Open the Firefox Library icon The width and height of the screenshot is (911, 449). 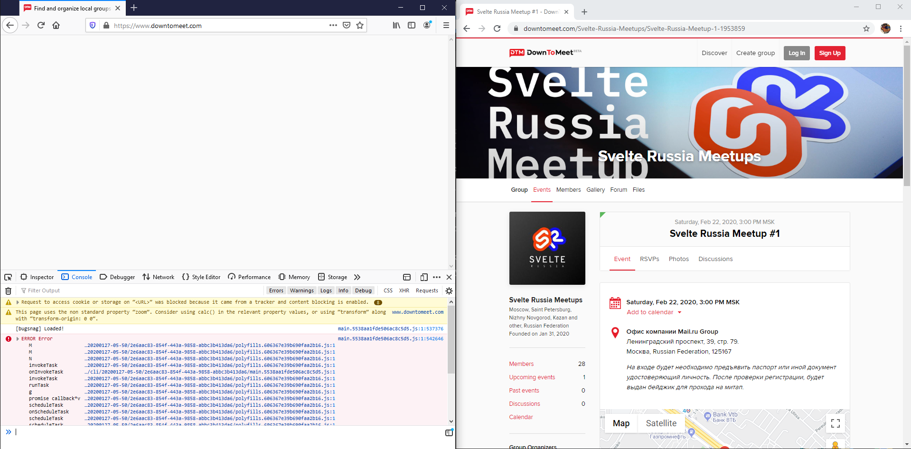point(396,25)
